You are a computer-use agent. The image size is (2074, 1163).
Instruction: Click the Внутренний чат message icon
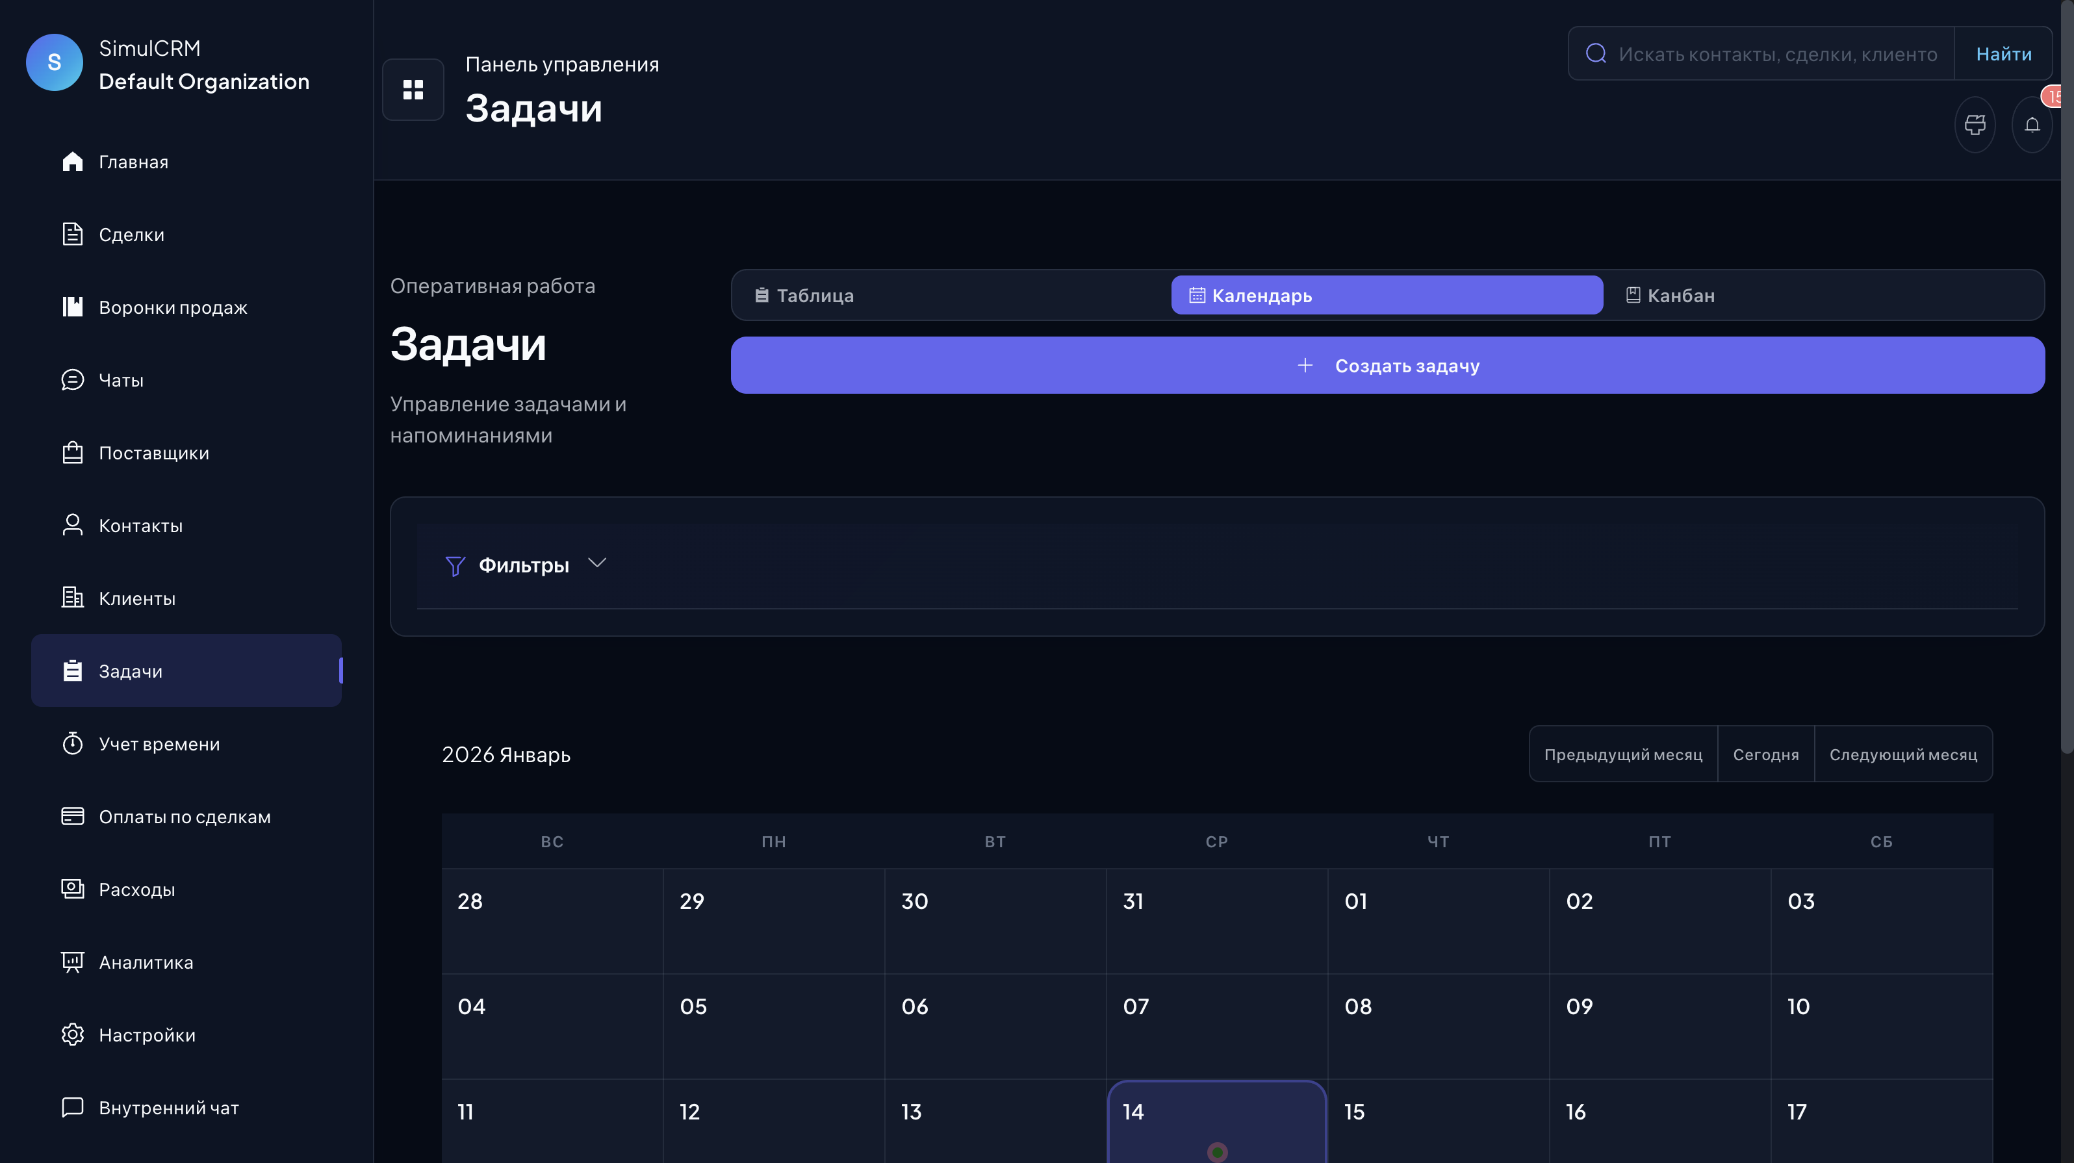pyautogui.click(x=73, y=1108)
